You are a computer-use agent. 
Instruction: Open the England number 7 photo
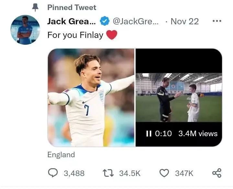click(x=91, y=98)
